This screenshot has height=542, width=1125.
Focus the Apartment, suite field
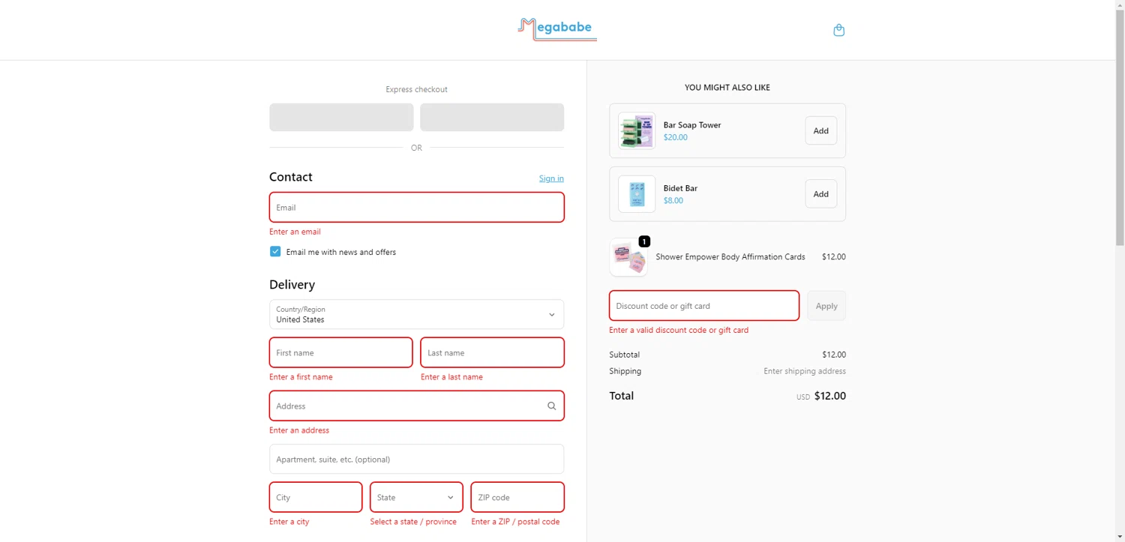(416, 459)
